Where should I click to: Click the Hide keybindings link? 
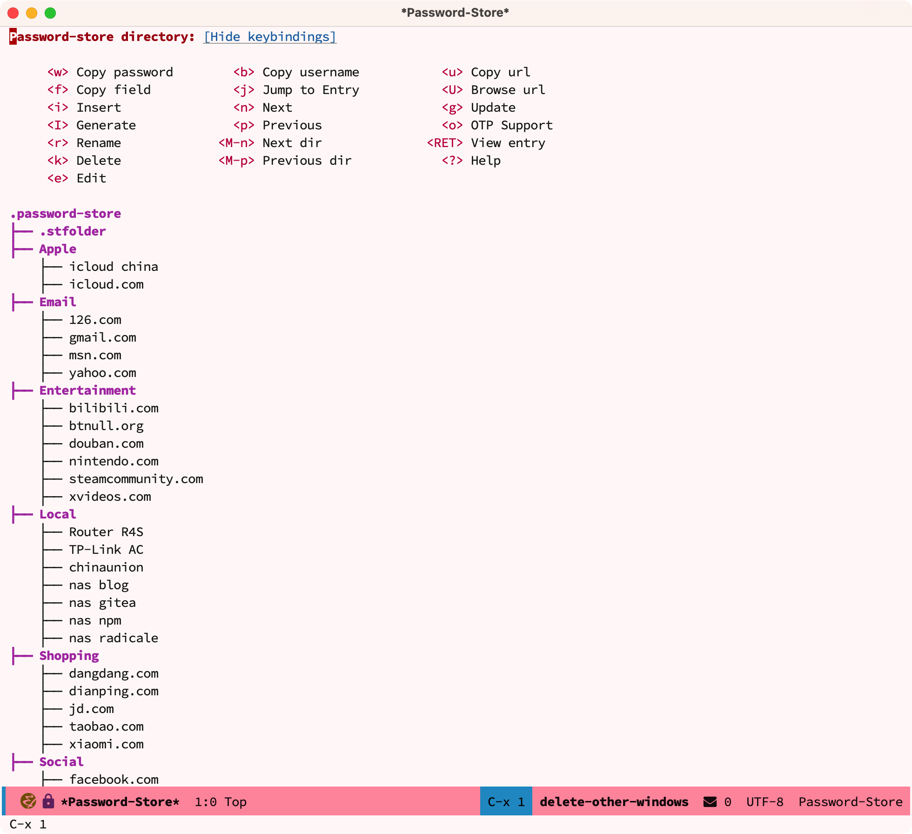point(270,37)
